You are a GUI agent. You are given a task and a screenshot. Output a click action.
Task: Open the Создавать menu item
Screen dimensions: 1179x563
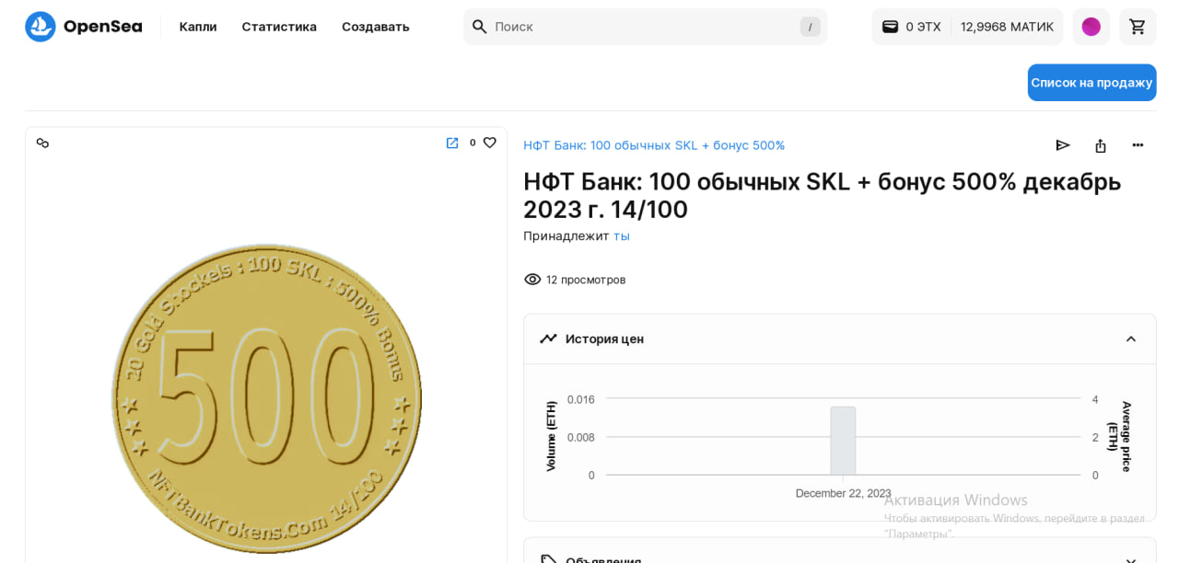[x=375, y=27]
